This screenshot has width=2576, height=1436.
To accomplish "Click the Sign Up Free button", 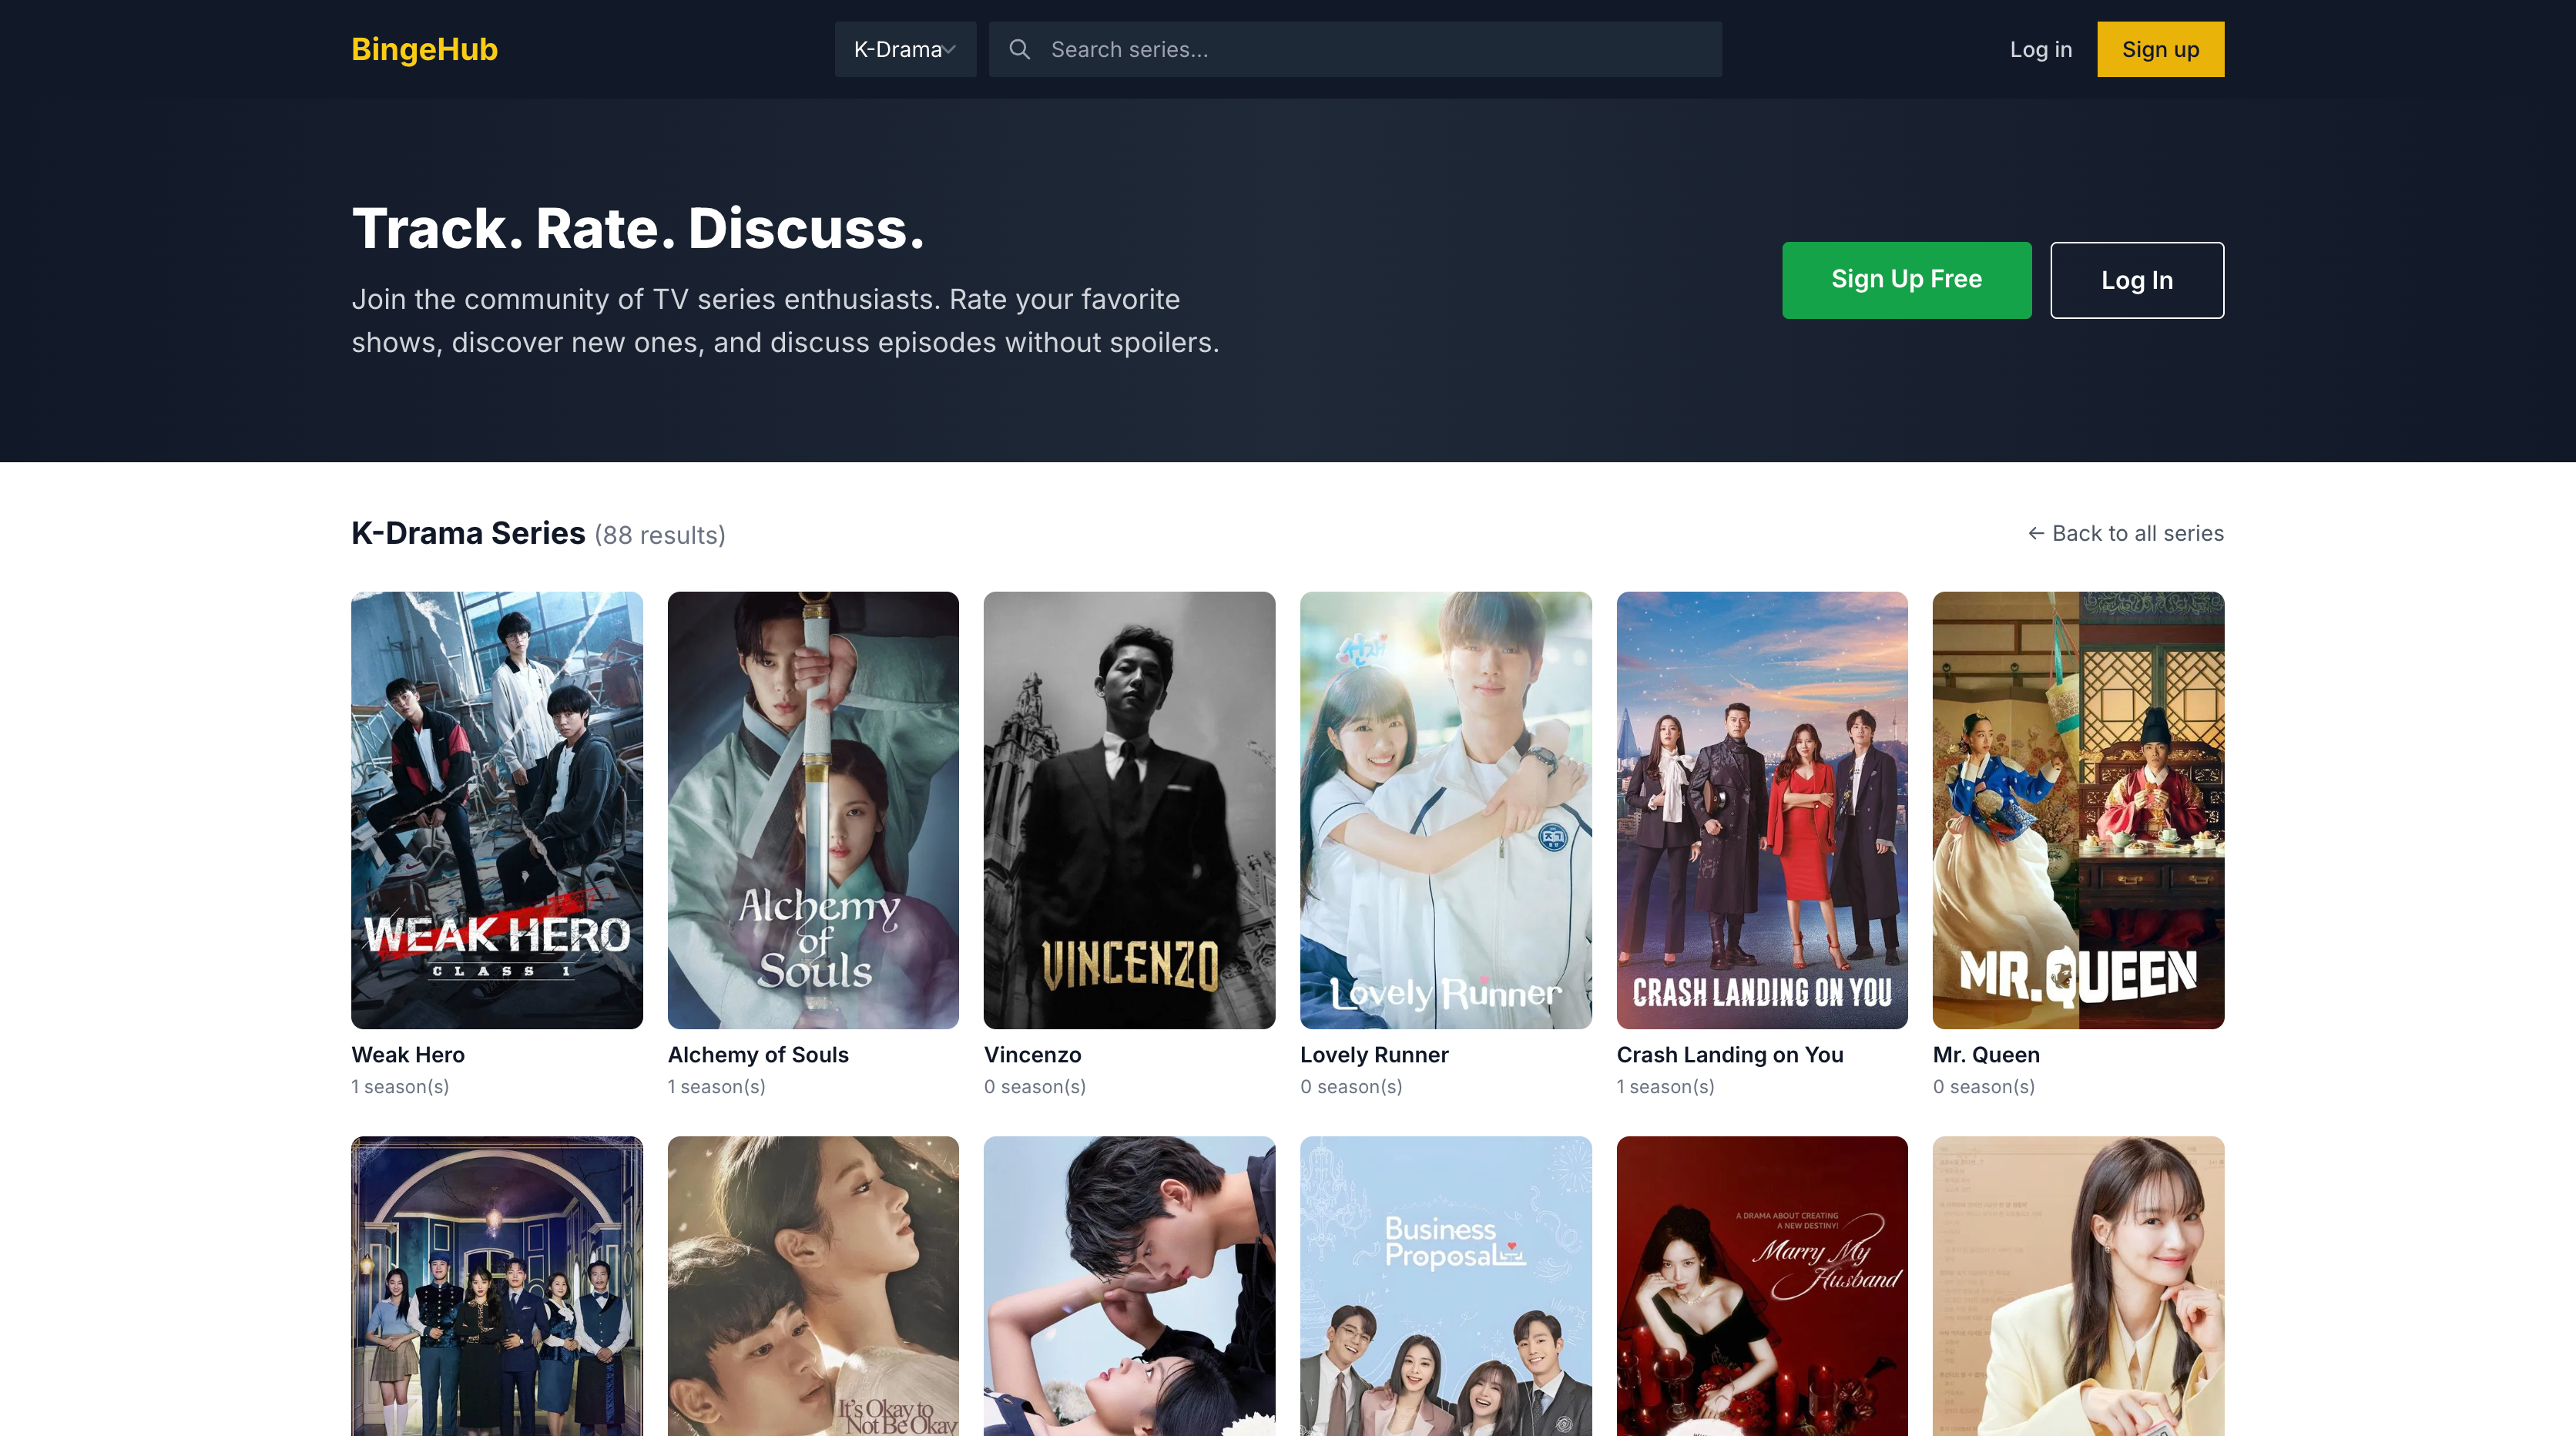I will [x=1906, y=280].
